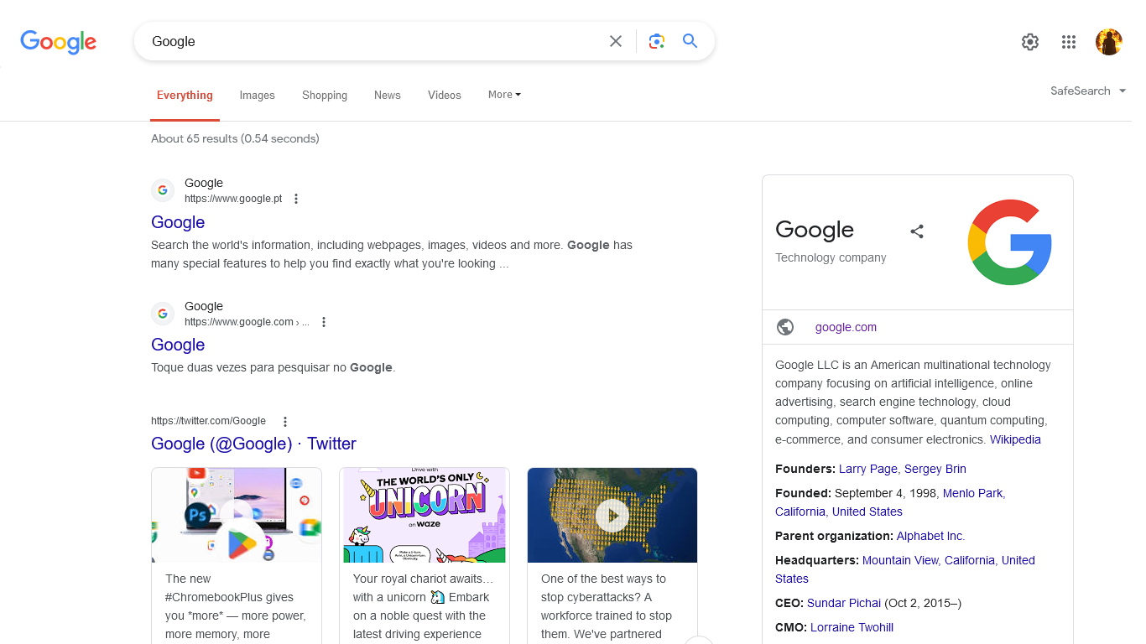The height and width of the screenshot is (644, 1146).
Task: Open the account profile picture
Action: point(1109,42)
